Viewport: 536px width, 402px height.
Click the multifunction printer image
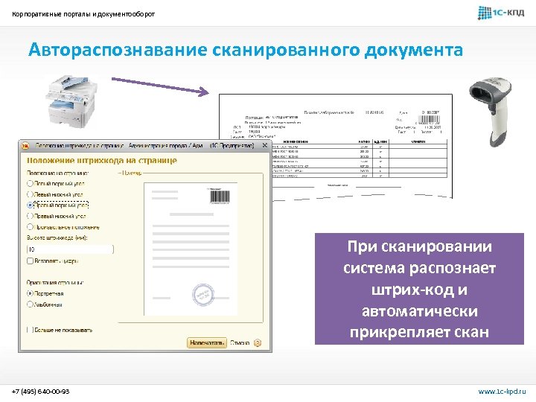coord(71,100)
